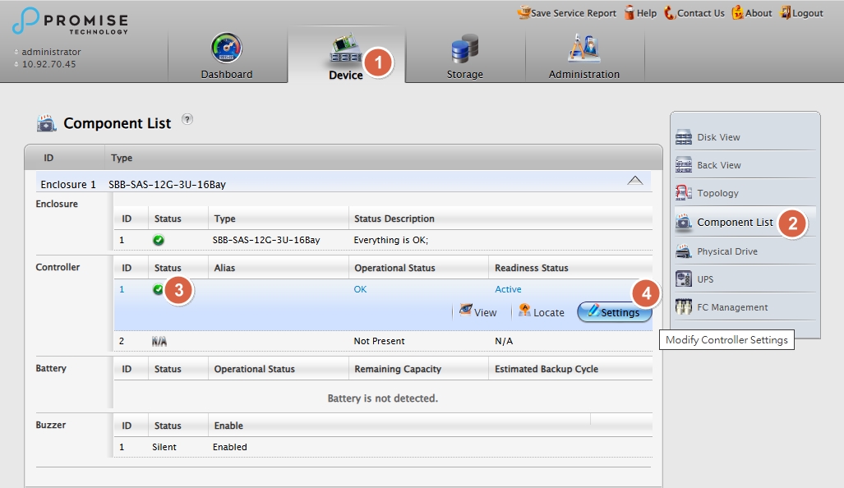Show the Topology view

(x=717, y=193)
